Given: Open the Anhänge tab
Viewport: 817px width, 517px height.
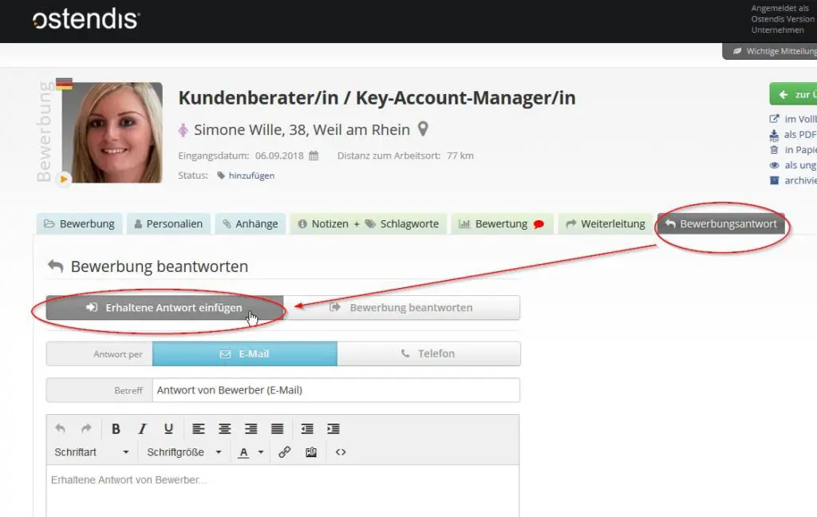Looking at the screenshot, I should (250, 223).
